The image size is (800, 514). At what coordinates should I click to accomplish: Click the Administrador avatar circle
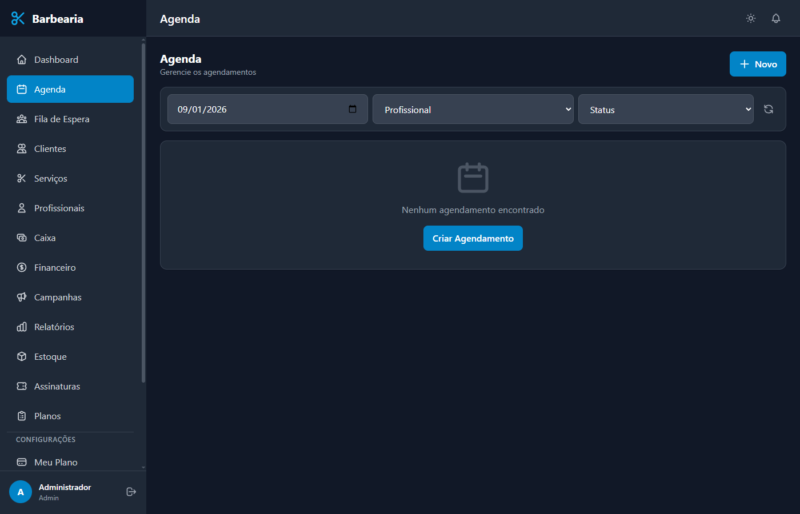pos(21,492)
